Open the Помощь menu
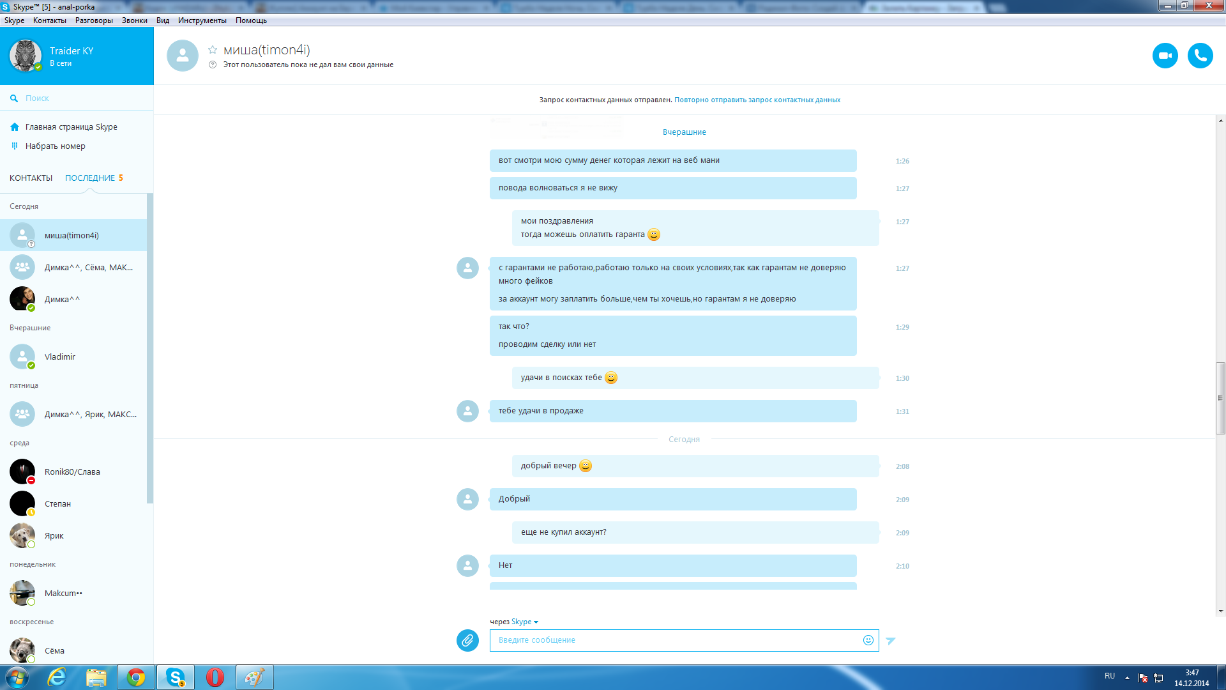1226x690 pixels. [x=251, y=20]
